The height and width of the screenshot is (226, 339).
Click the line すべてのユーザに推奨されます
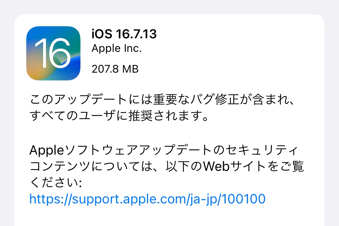pyautogui.click(x=119, y=115)
